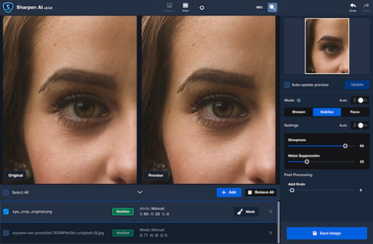Tick the Select All checkbox

pos(6,192)
